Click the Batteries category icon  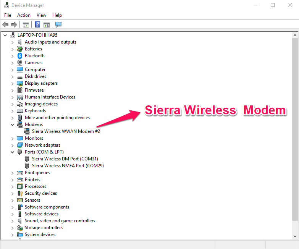coord(19,49)
